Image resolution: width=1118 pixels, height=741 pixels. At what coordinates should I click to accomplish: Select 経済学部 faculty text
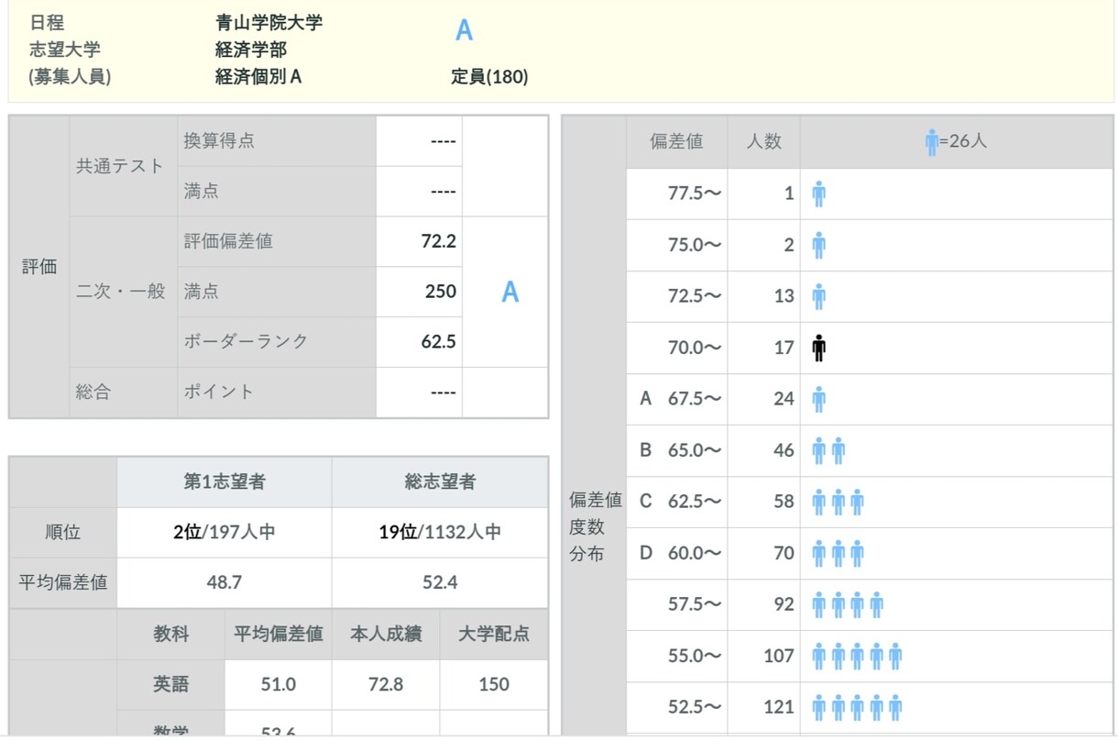point(251,50)
